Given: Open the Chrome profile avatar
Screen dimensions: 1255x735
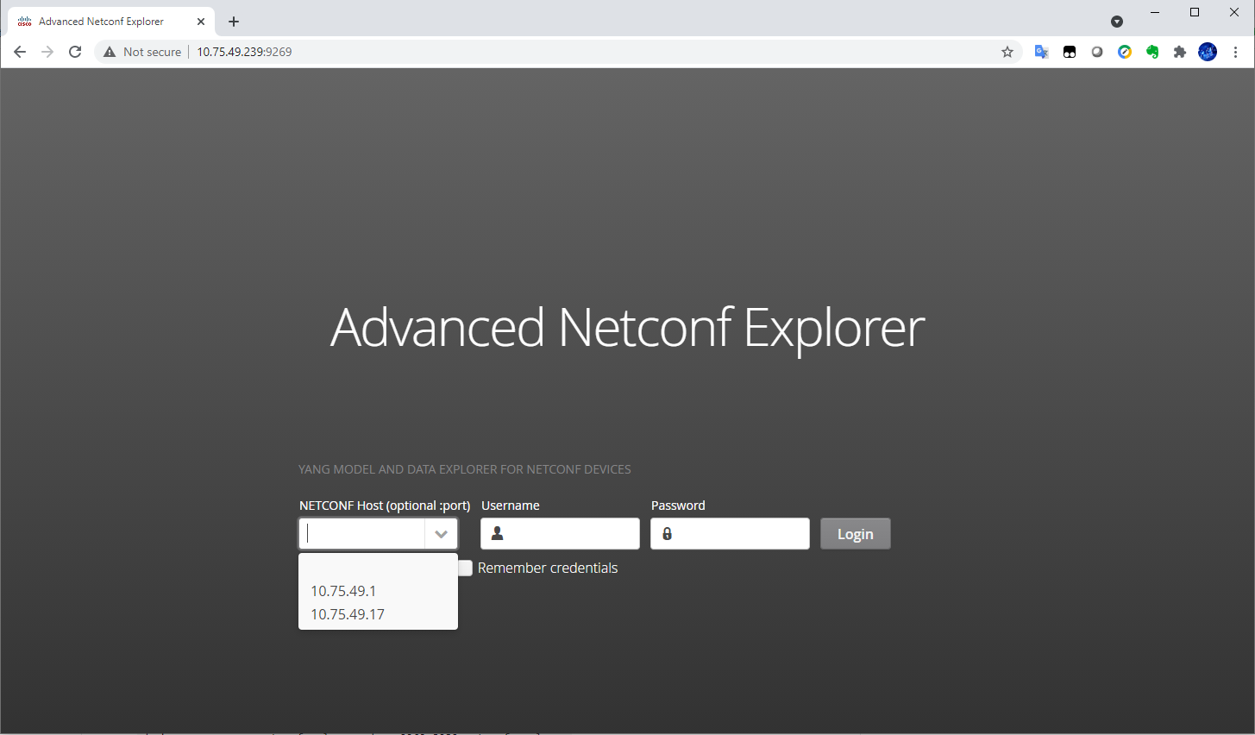Looking at the screenshot, I should pos(1208,52).
